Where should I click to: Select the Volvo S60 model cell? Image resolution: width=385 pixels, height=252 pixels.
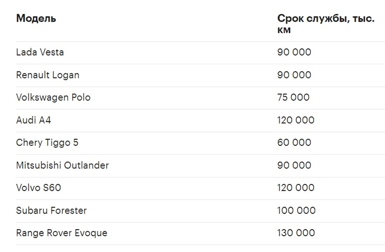click(x=38, y=188)
